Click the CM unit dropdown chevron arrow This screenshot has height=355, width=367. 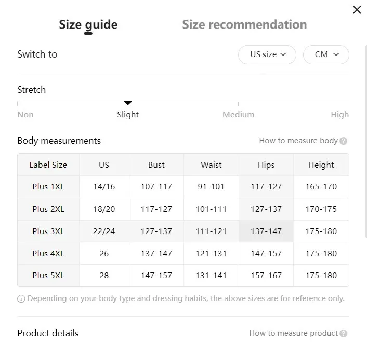click(336, 54)
